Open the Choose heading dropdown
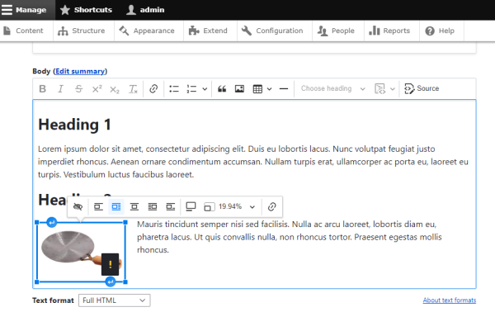Screen dimensions: 495x312 (x=332, y=89)
